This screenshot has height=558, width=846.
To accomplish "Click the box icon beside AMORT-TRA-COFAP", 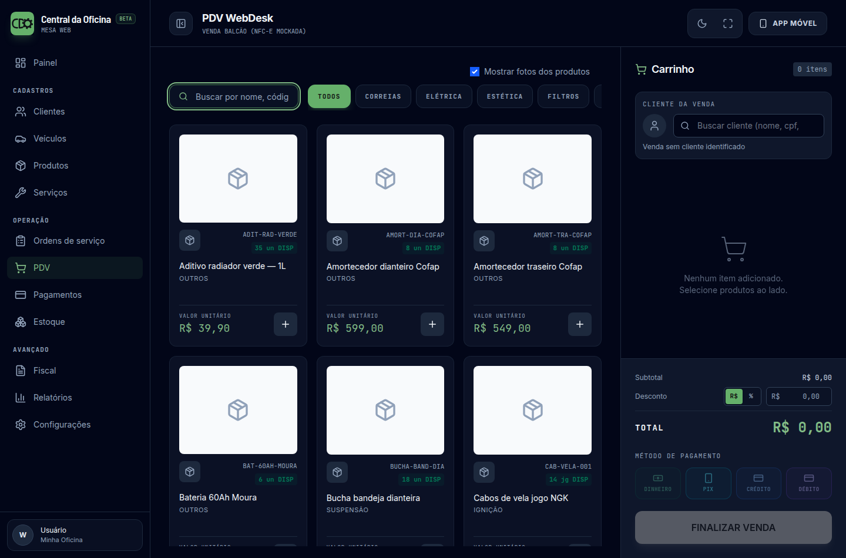I will (x=484, y=240).
